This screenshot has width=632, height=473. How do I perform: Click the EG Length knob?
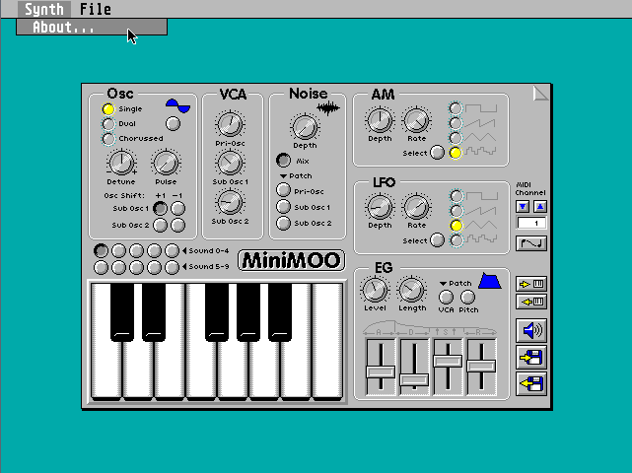[411, 290]
